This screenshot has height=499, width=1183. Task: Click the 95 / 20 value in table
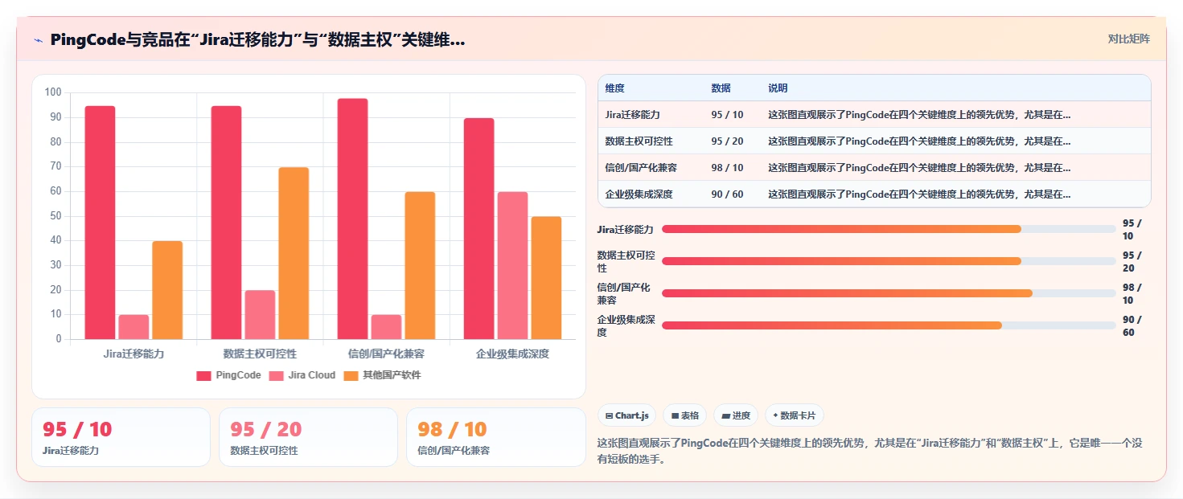727,141
